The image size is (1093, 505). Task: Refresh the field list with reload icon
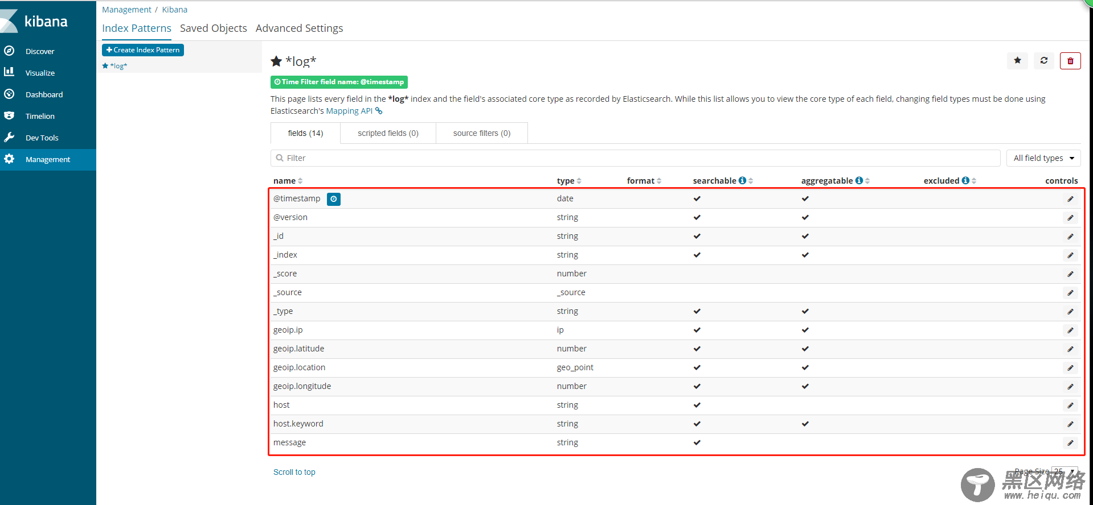click(1044, 60)
